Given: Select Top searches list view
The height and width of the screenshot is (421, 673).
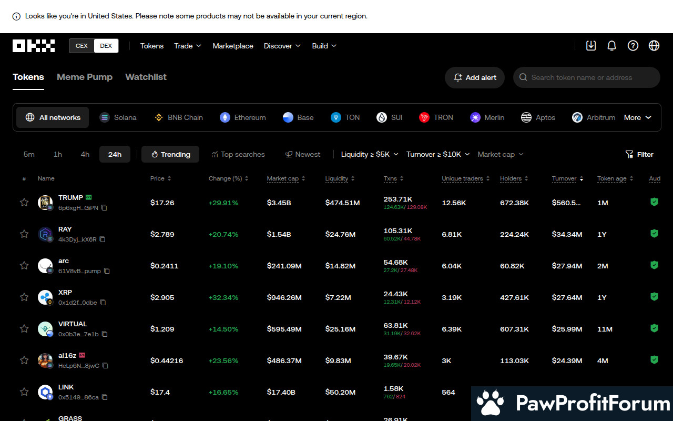Looking at the screenshot, I should click(238, 154).
